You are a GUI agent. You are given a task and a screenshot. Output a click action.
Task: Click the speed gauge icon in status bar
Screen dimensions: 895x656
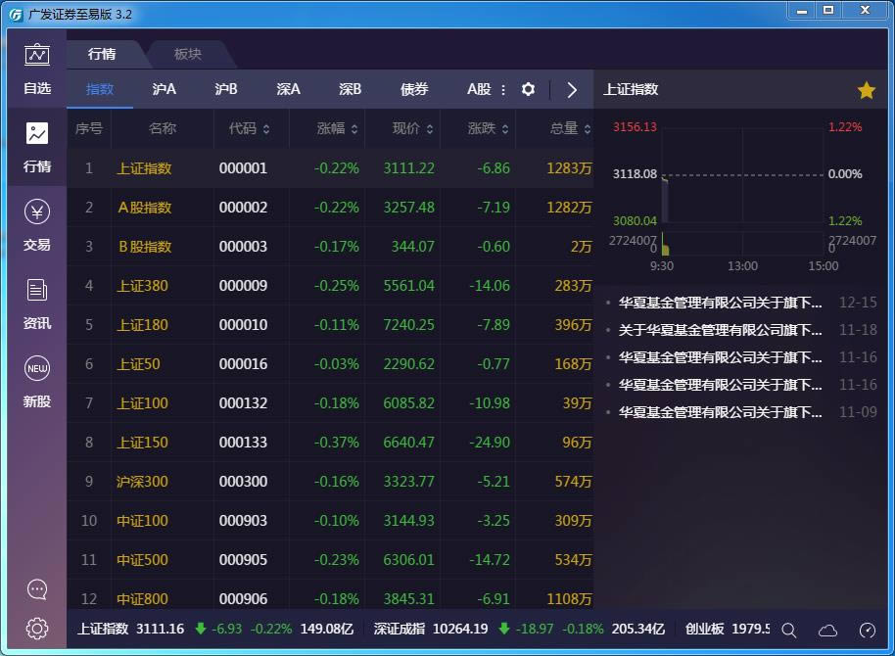pos(867,630)
